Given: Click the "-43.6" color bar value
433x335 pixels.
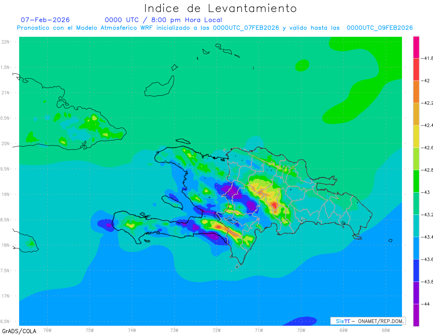Looking at the screenshot, I should coord(428,260).
